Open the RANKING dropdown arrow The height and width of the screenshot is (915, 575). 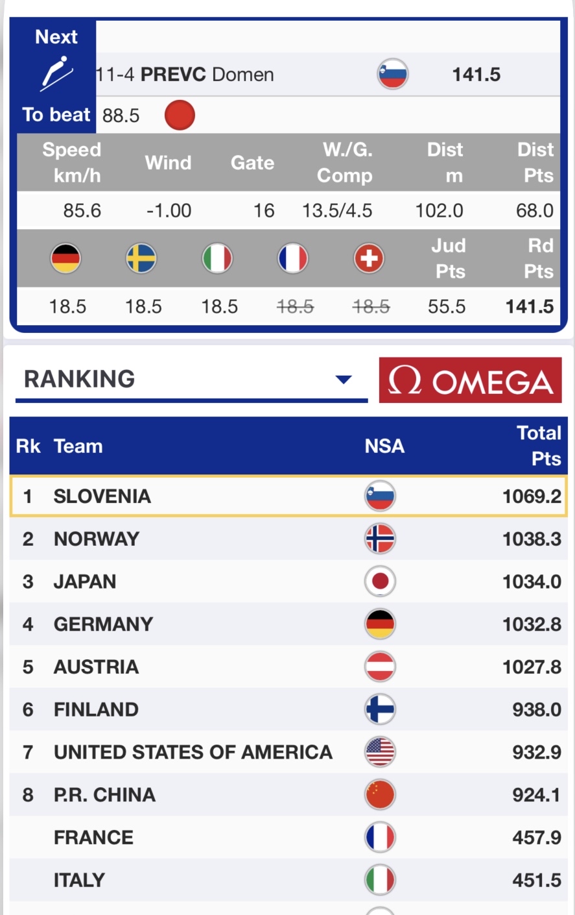coord(344,380)
